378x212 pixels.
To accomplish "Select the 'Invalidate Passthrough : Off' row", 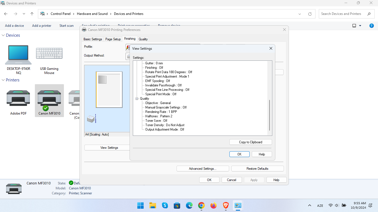I will [x=163, y=85].
